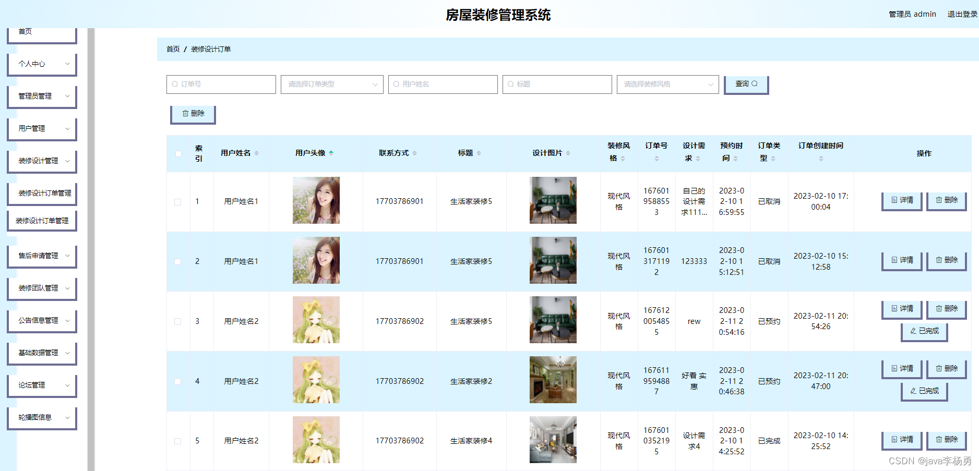Click sidebar vertical scrollbar
The width and height of the screenshot is (979, 471).
click(x=91, y=249)
